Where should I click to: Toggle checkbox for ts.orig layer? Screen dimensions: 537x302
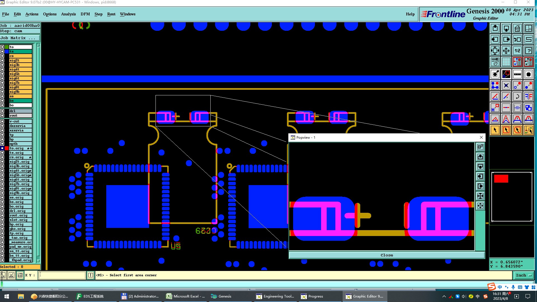pos(2,153)
